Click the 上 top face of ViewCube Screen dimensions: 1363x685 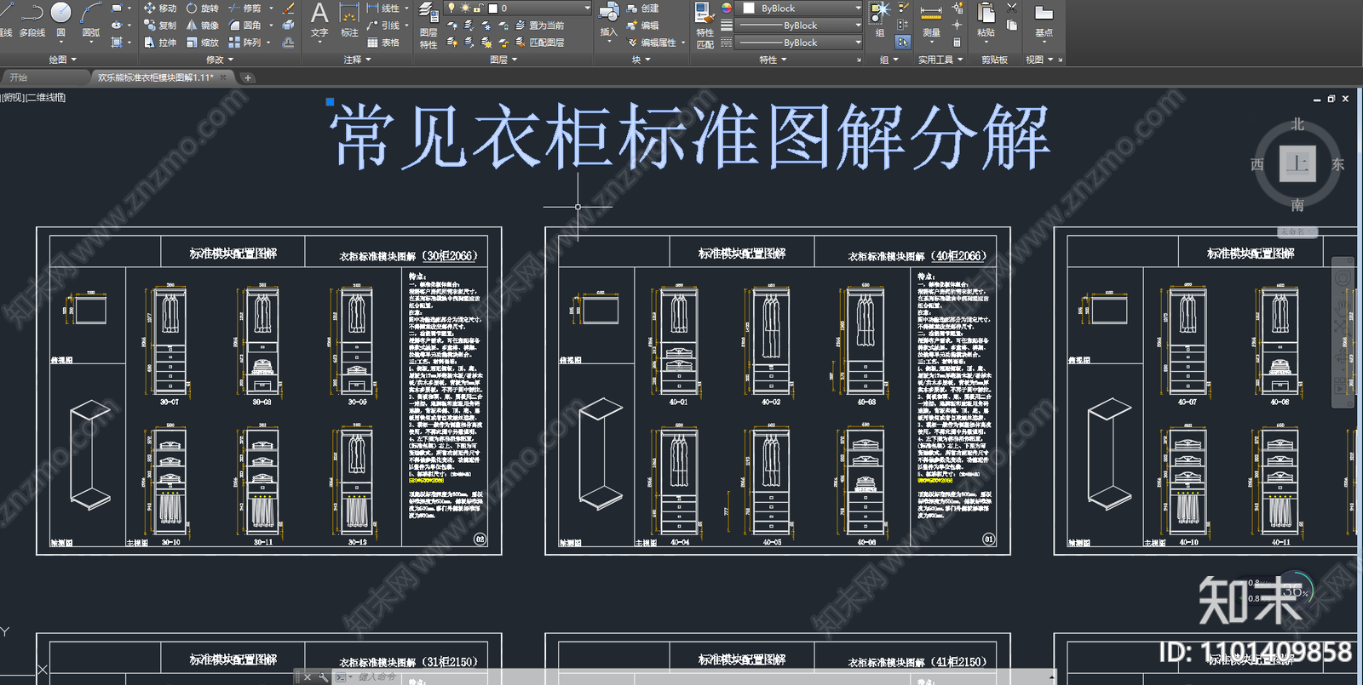(1297, 163)
